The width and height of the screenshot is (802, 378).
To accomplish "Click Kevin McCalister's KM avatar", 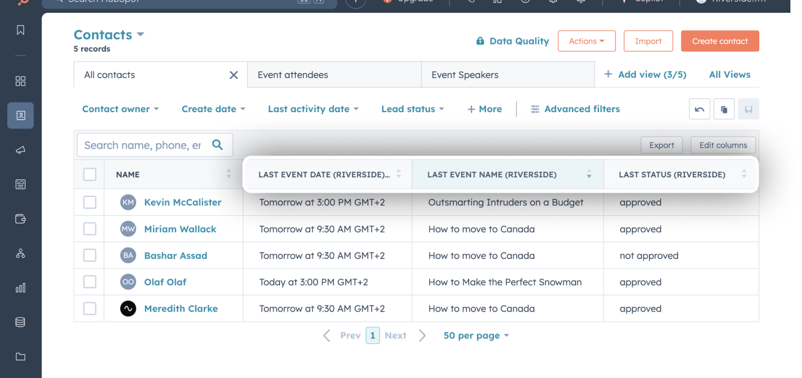I will (x=128, y=202).
